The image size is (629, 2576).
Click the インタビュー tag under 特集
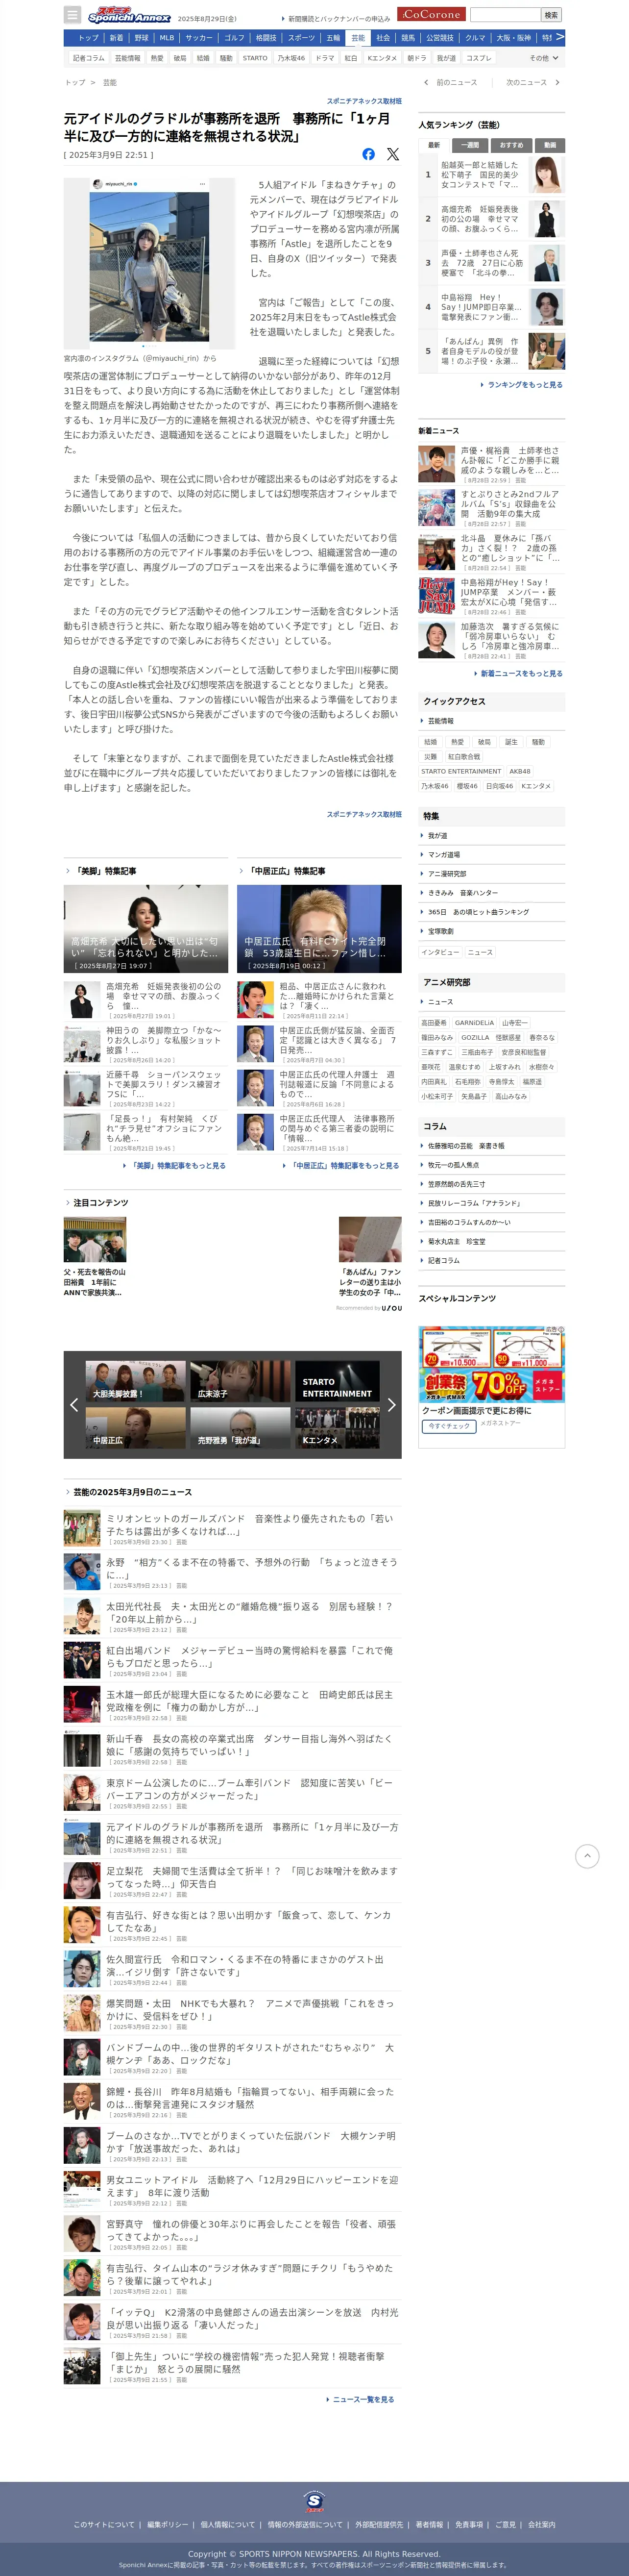[x=440, y=953]
